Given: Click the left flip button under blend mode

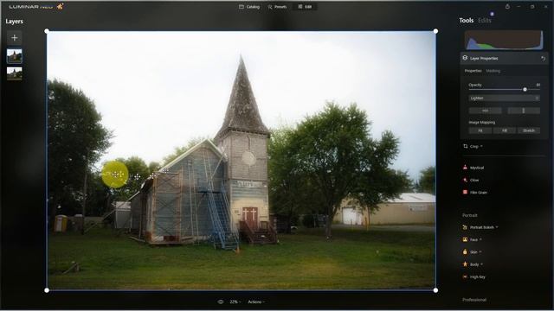Looking at the screenshot, I should [485, 111].
